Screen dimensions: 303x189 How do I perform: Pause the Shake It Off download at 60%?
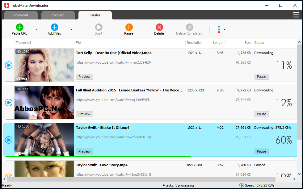tap(262, 151)
